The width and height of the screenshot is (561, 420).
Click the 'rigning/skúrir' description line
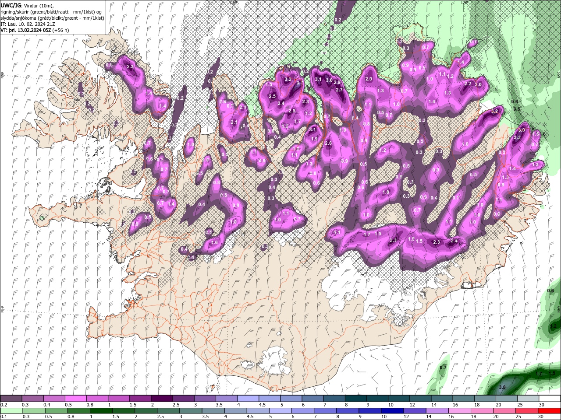pyautogui.click(x=52, y=11)
